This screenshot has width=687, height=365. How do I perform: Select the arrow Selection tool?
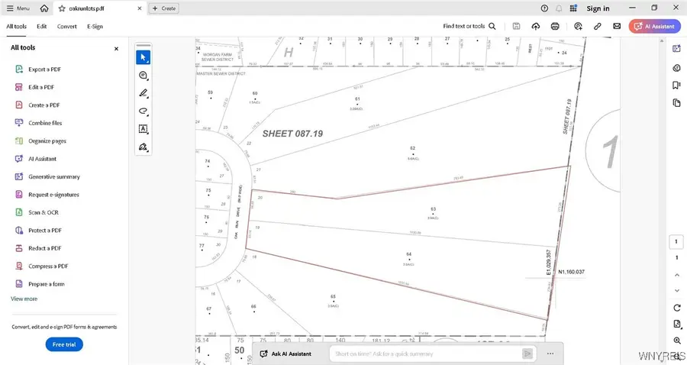click(x=143, y=57)
